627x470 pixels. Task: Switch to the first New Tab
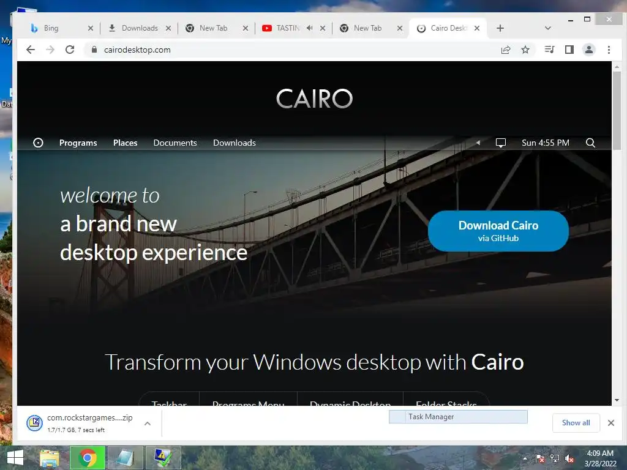(214, 28)
